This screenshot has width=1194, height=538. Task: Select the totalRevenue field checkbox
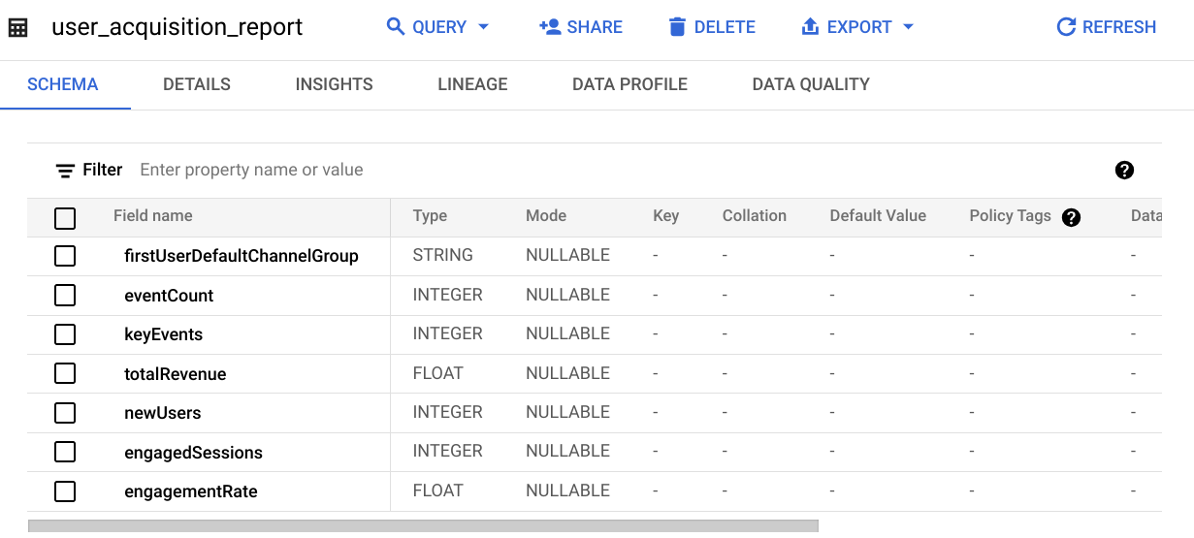(65, 374)
